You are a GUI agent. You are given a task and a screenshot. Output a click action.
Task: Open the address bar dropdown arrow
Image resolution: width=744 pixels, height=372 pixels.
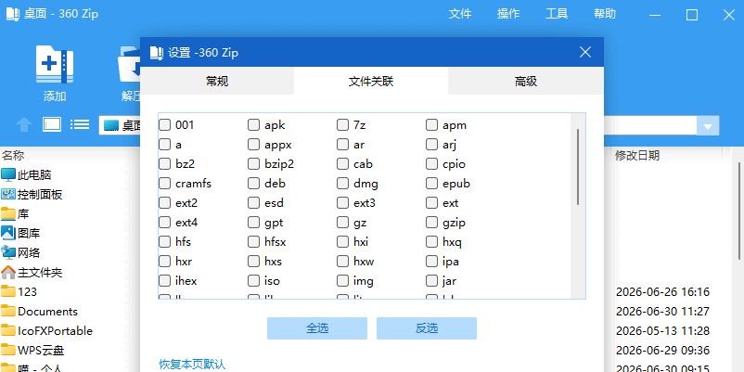point(708,126)
